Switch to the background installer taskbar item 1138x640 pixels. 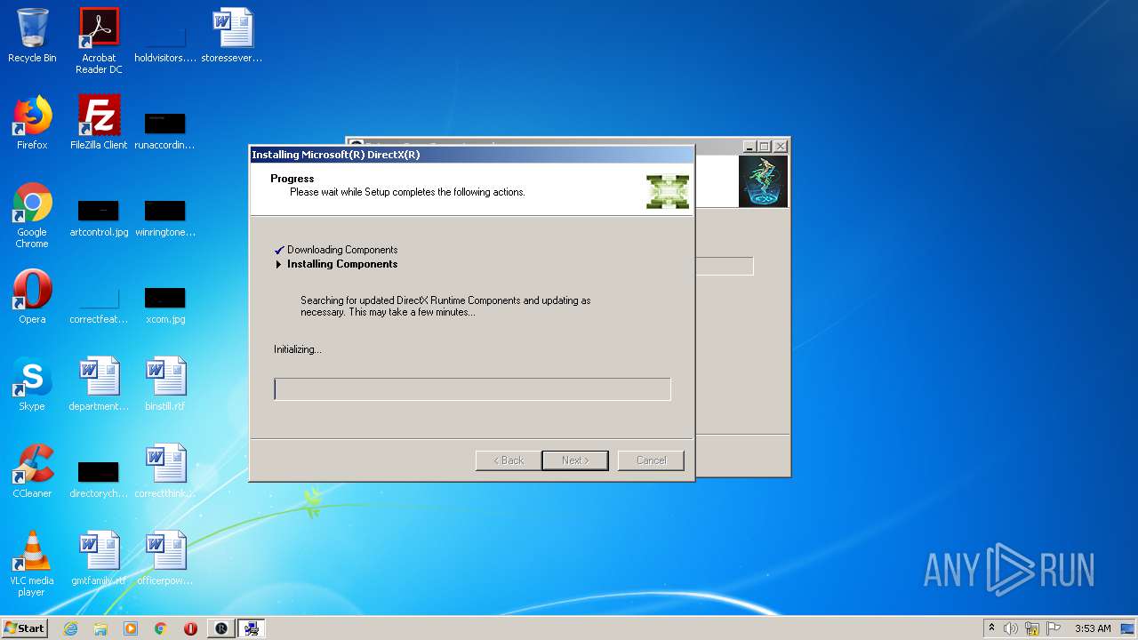coord(221,628)
